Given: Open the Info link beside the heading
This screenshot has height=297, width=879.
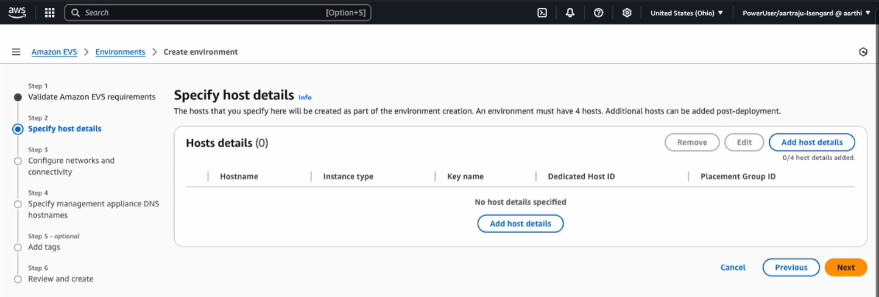Looking at the screenshot, I should [x=305, y=97].
